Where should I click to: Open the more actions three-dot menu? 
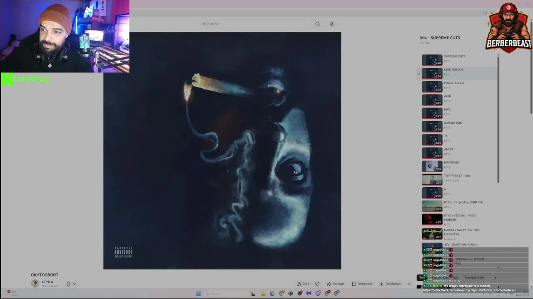[409, 284]
